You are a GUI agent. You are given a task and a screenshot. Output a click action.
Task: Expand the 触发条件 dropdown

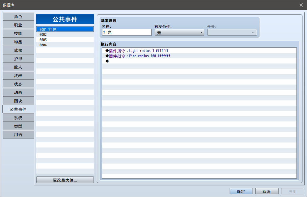click(179, 32)
